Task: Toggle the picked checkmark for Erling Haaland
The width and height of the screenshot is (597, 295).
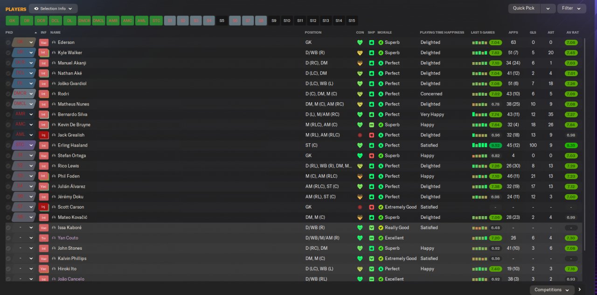Action: [x=8, y=145]
